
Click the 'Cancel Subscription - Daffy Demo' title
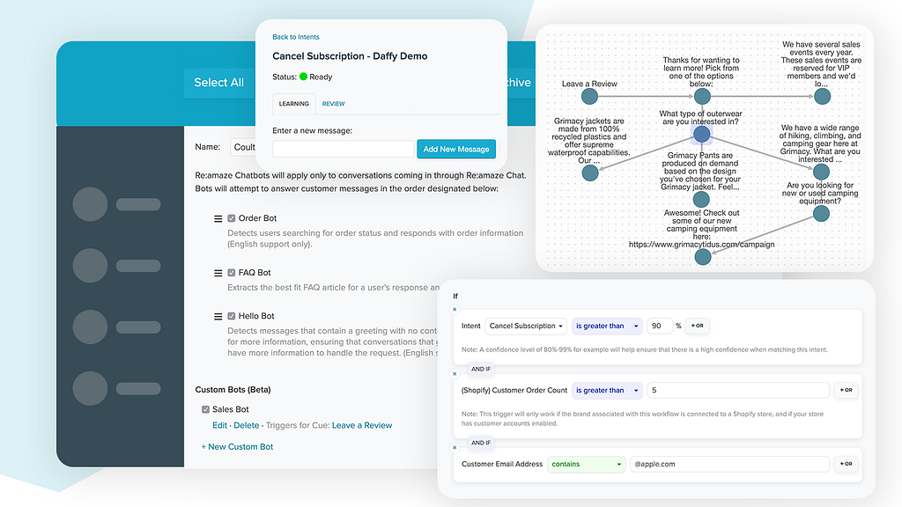(x=350, y=56)
